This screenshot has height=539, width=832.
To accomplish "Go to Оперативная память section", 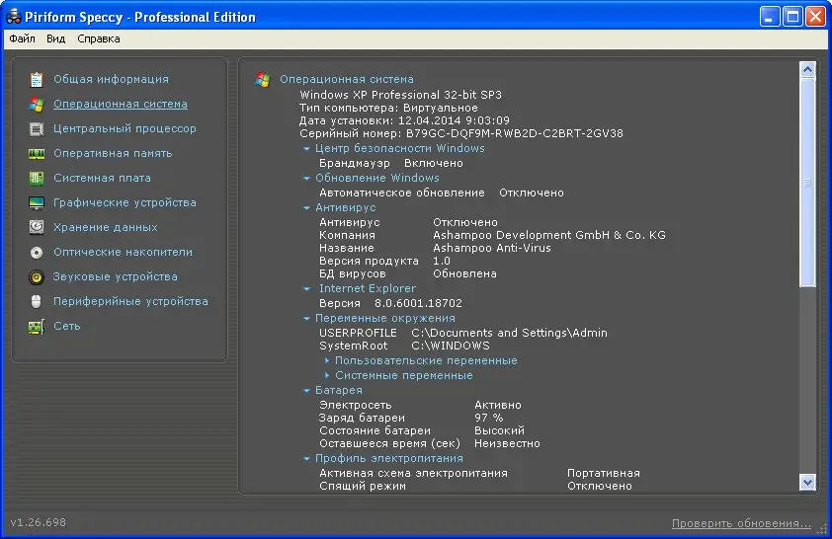I will click(x=113, y=153).
